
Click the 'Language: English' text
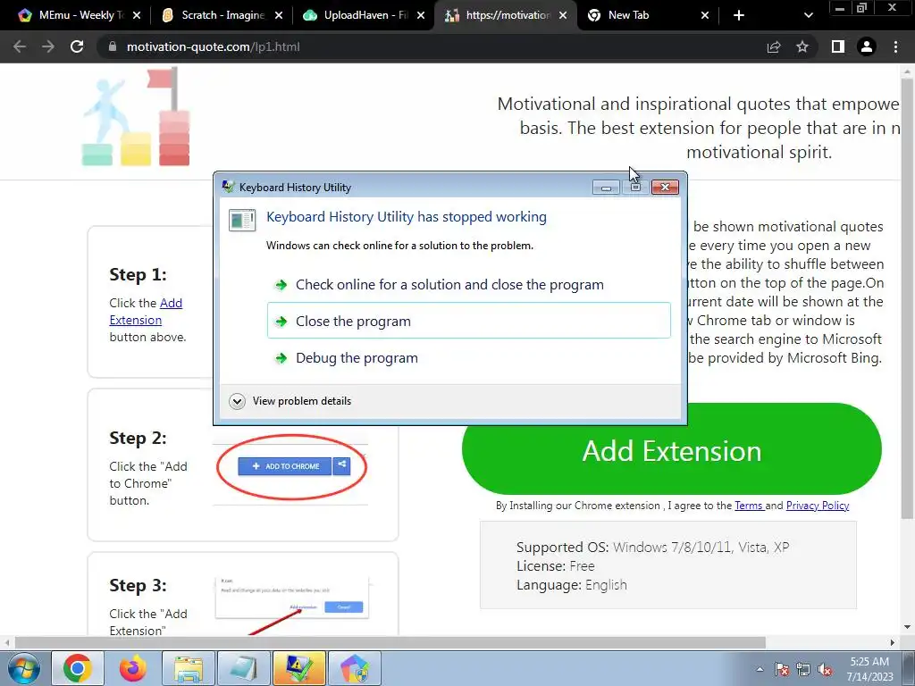(572, 584)
